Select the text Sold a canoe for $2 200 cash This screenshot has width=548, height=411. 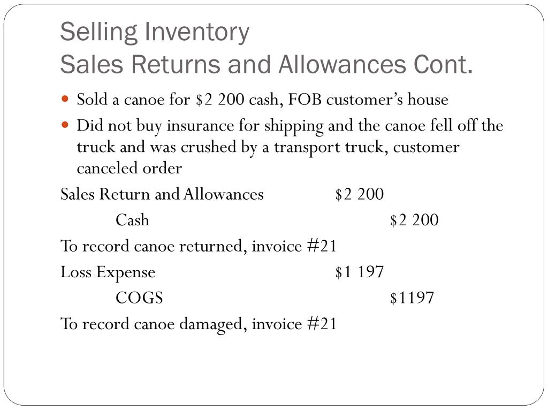point(178,100)
